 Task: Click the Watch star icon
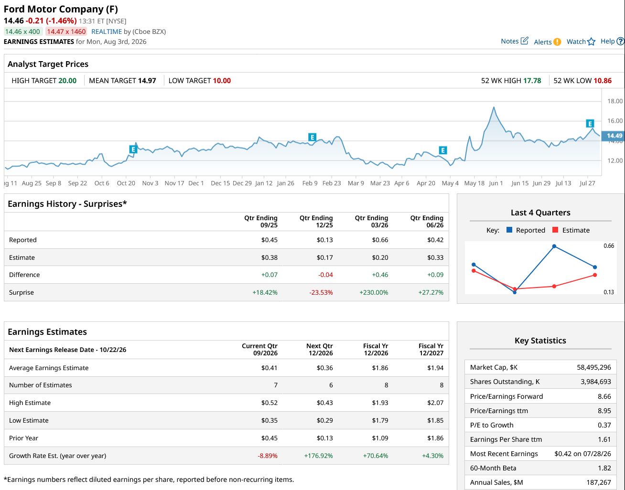592,42
